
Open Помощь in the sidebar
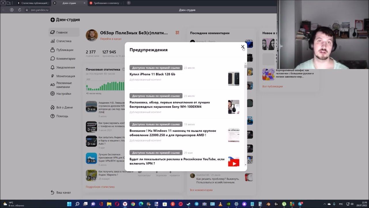[x=64, y=116]
